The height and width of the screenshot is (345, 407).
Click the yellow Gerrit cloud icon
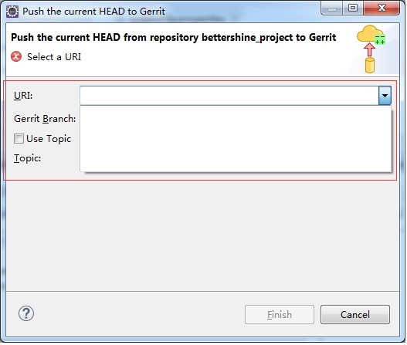368,34
